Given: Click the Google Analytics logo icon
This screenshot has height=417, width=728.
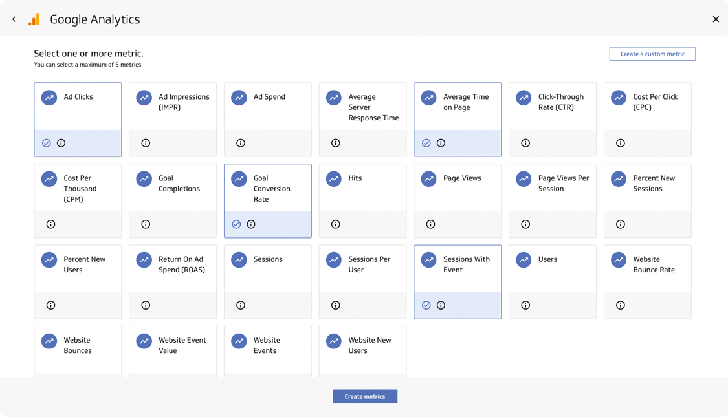Looking at the screenshot, I should coord(34,19).
